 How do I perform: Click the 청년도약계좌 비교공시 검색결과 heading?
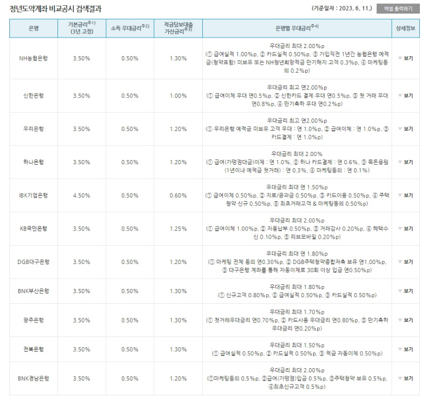pyautogui.click(x=56, y=9)
